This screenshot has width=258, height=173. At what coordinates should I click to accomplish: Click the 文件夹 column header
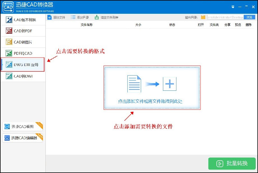pos(214,25)
